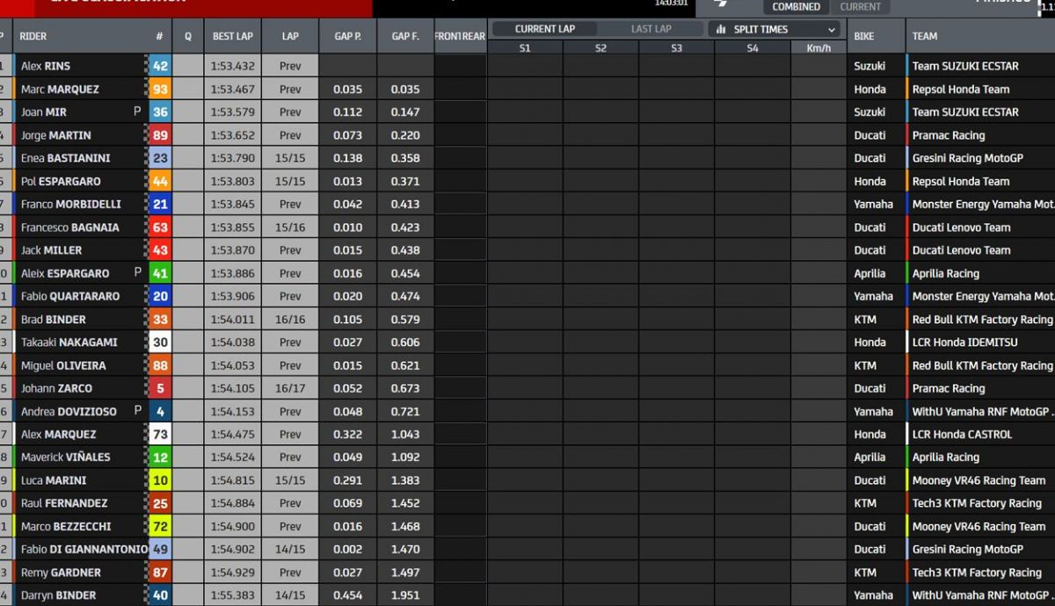The width and height of the screenshot is (1055, 606).
Task: Click best lap time 1:55.383
Action: 233,595
